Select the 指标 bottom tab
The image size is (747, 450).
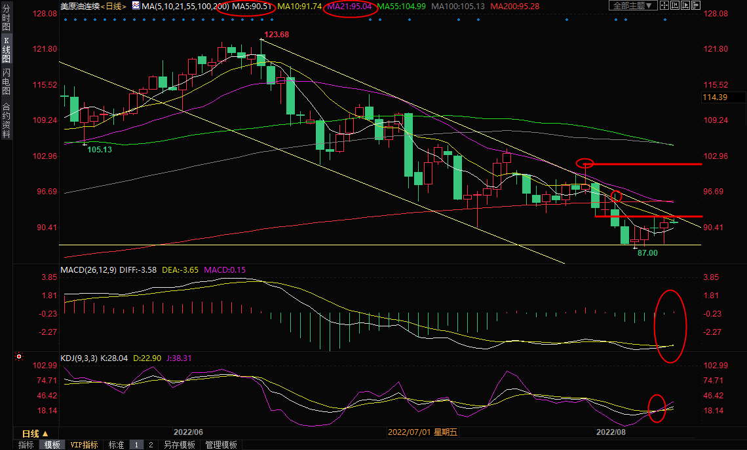coord(26,445)
